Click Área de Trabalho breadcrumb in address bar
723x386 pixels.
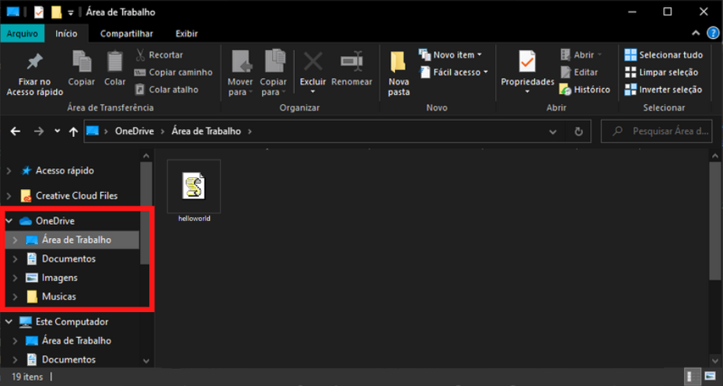pyautogui.click(x=206, y=131)
